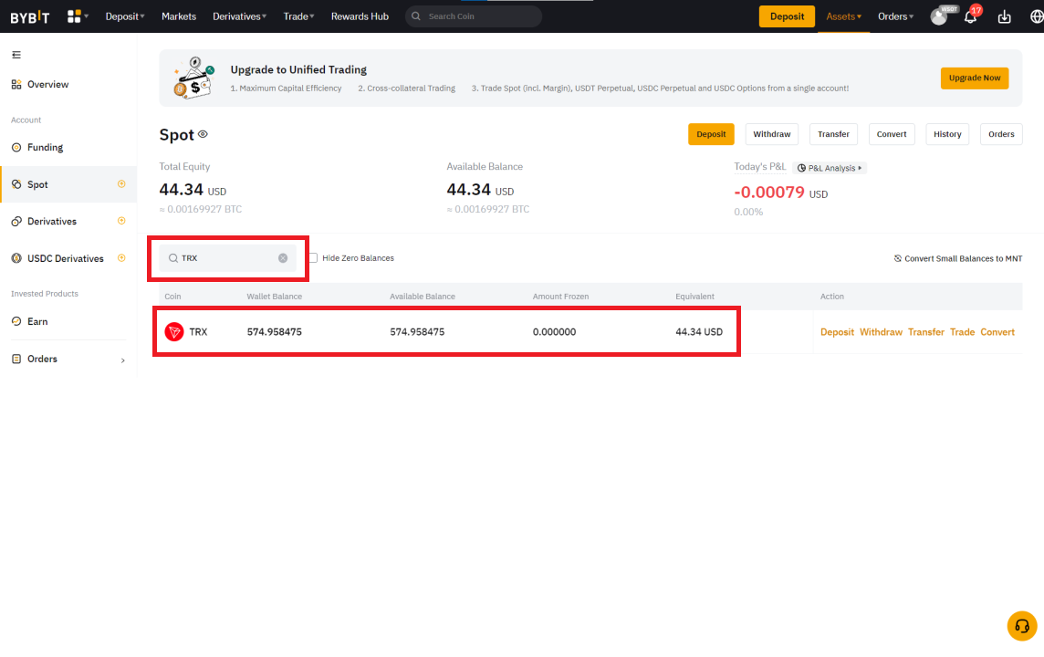Screen dimensions: 1044x657
Task: Open P&L Analysis
Action: tap(830, 169)
